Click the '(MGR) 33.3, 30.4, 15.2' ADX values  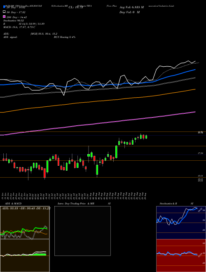(x=44, y=34)
